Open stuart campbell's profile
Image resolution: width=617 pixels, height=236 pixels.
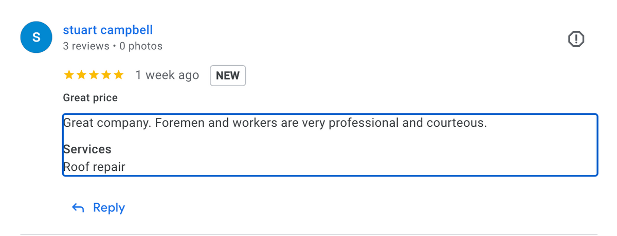pos(107,30)
